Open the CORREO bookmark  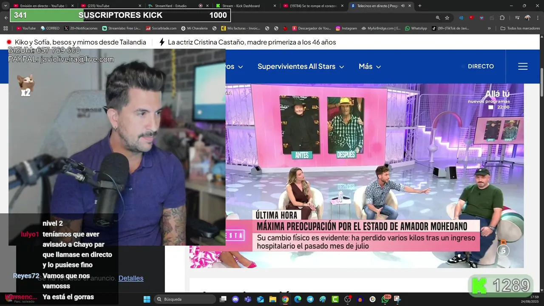click(50, 28)
